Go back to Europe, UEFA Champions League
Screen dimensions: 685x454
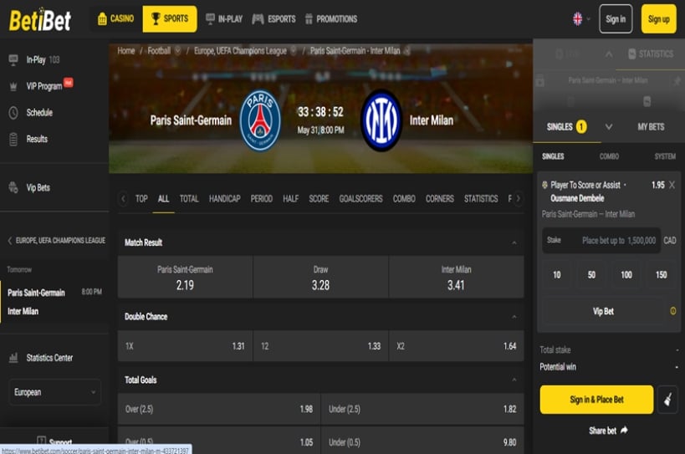coord(56,241)
